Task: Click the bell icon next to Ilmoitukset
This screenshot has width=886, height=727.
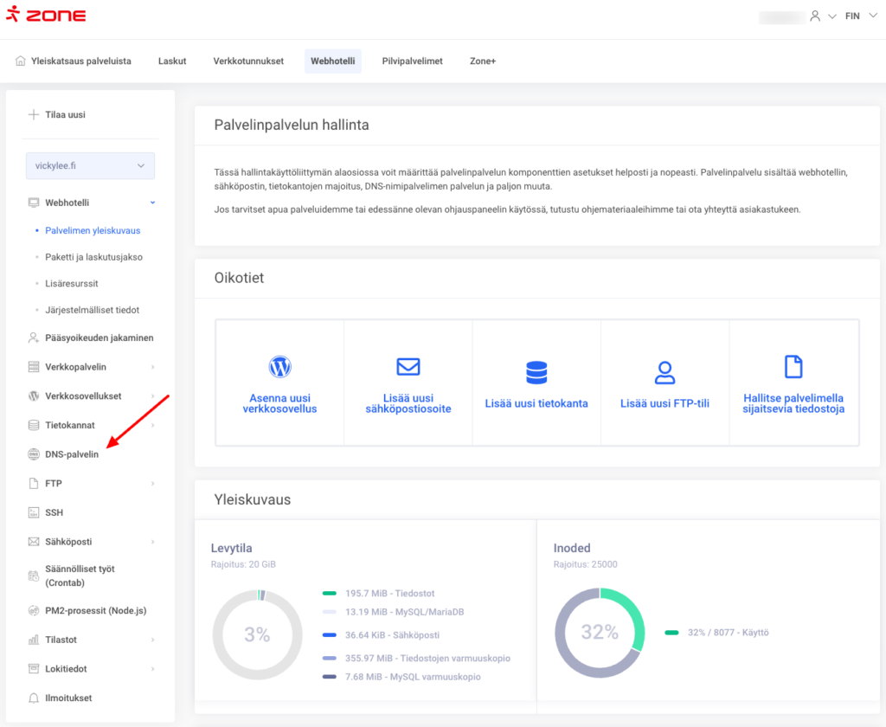Action: [34, 698]
